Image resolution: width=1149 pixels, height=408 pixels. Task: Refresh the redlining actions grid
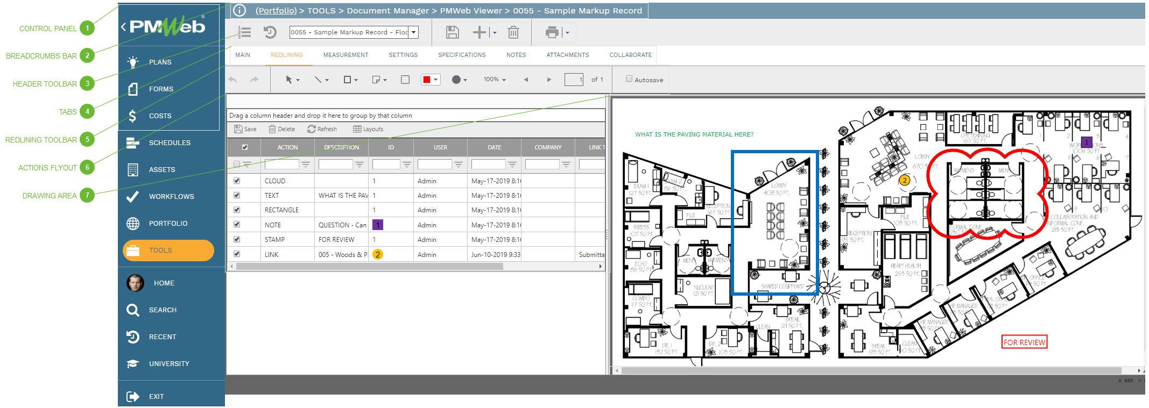pos(322,129)
